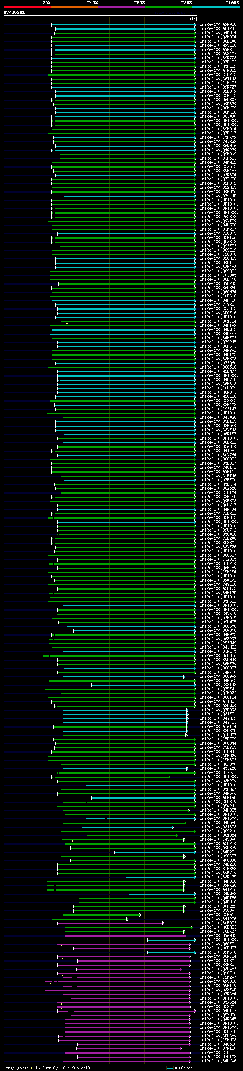Open hit UniRef100_A8IR41

coord(218,29)
